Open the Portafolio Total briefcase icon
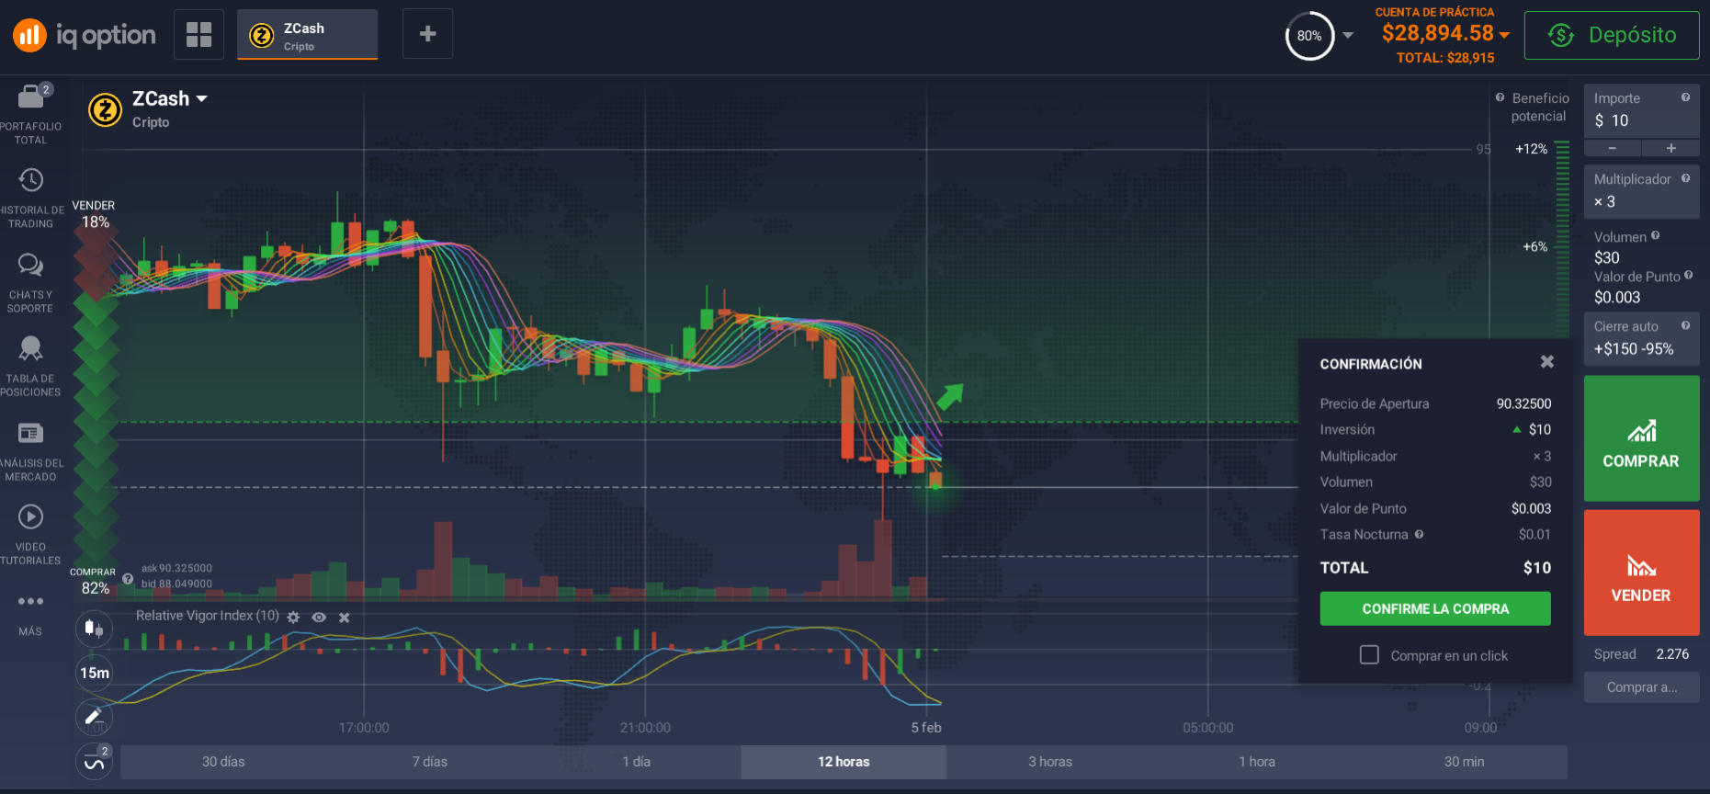 pyautogui.click(x=31, y=96)
